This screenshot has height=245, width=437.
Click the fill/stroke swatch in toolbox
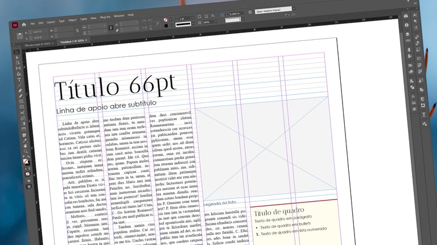tap(26, 161)
